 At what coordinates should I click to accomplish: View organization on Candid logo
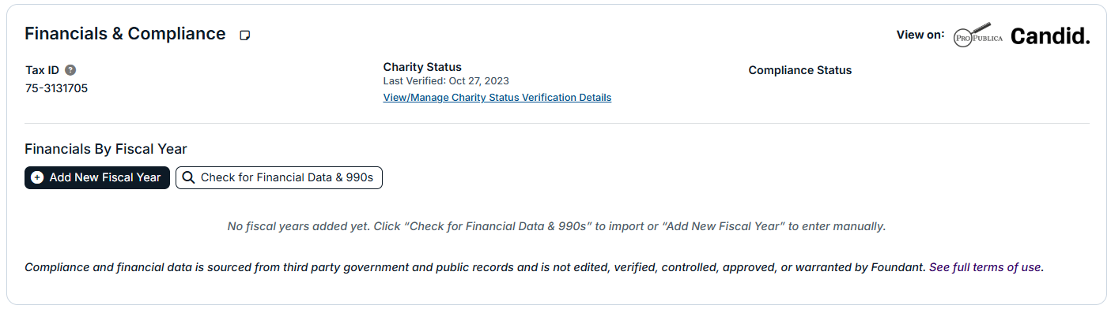point(1050,36)
